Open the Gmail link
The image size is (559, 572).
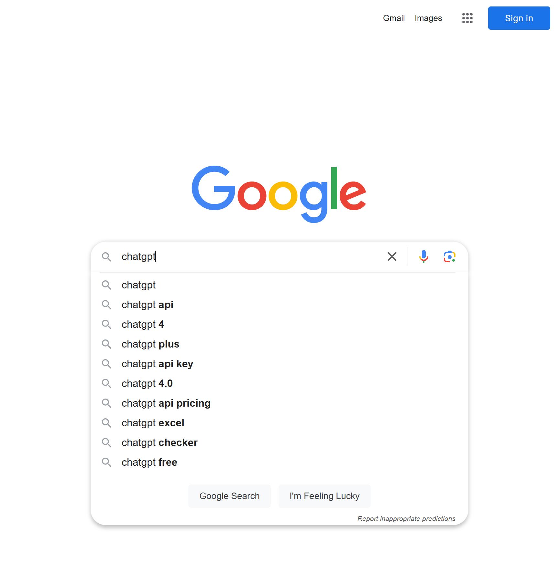pyautogui.click(x=394, y=18)
